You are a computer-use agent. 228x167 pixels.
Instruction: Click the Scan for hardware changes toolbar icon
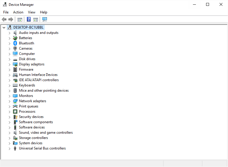tap(45, 20)
